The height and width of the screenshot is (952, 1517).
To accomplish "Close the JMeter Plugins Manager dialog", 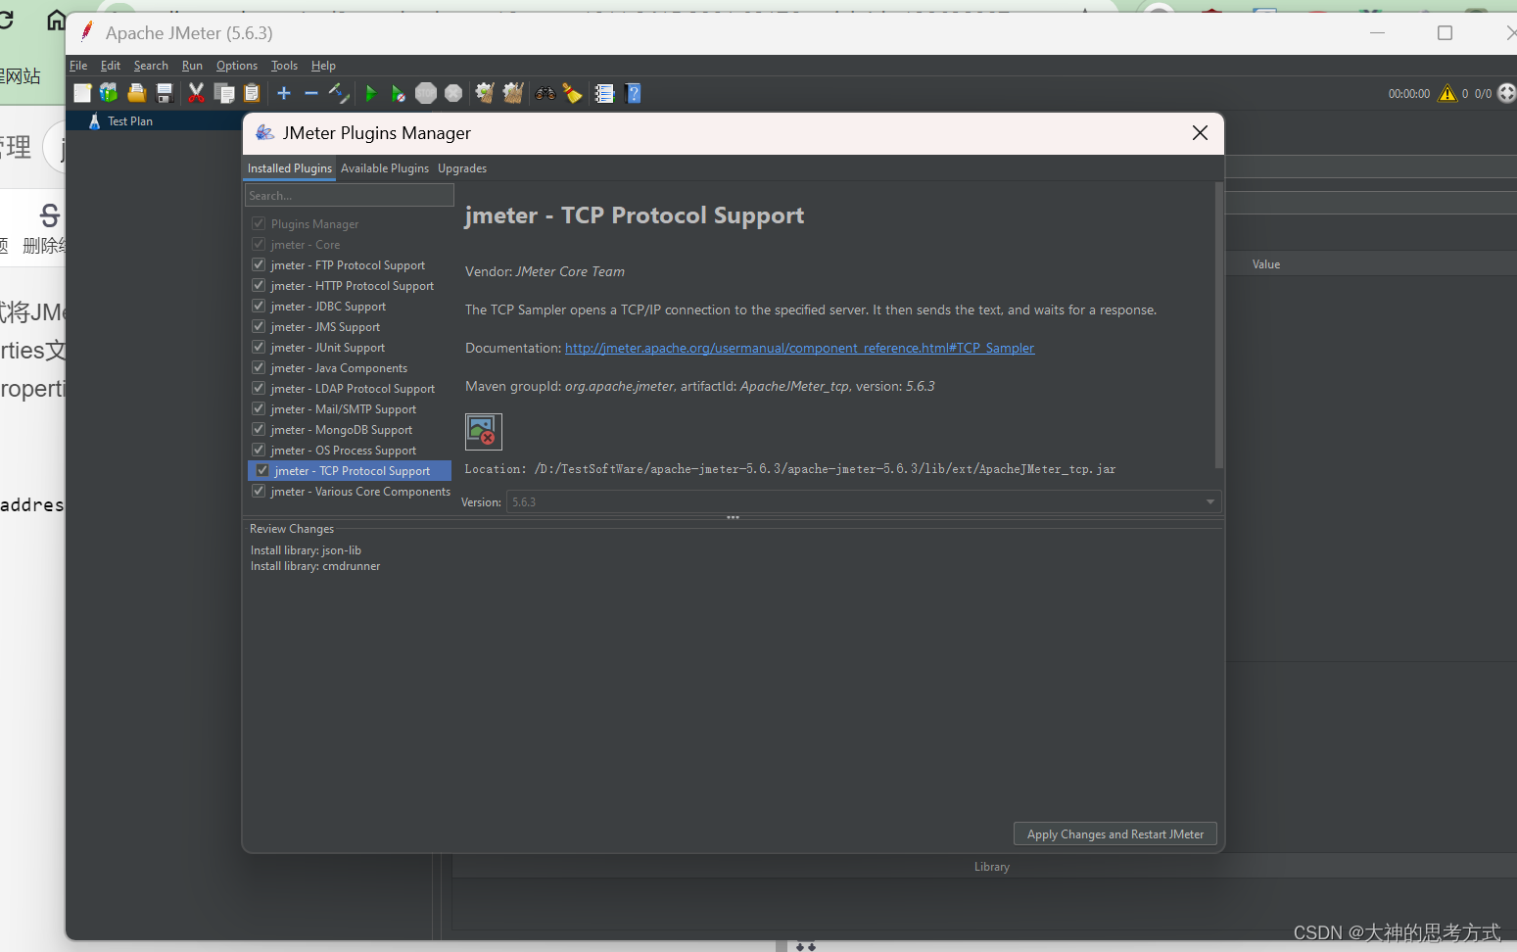I will pyautogui.click(x=1200, y=133).
